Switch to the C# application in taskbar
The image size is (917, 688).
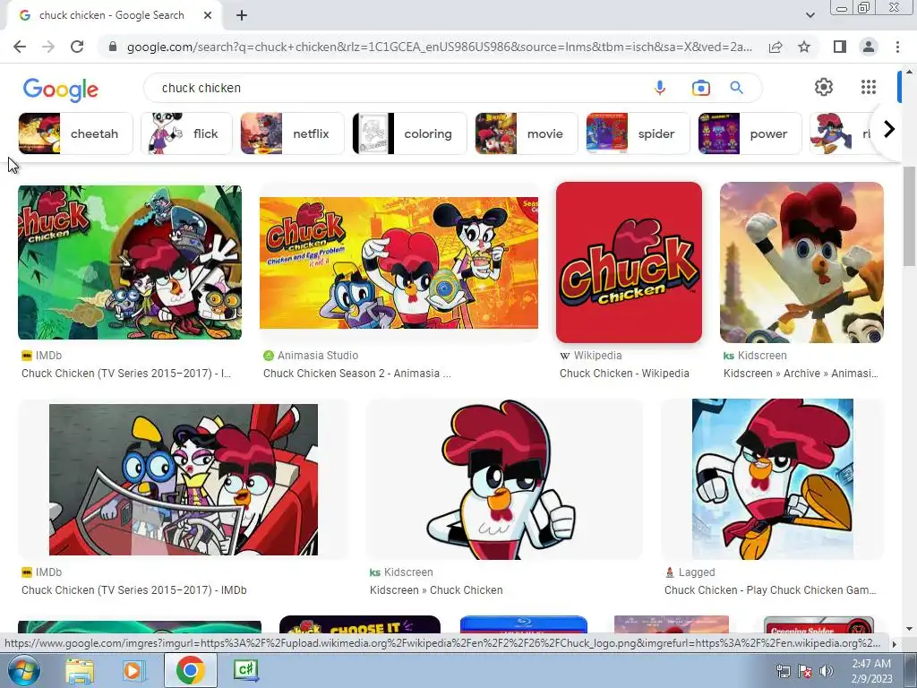tap(245, 671)
